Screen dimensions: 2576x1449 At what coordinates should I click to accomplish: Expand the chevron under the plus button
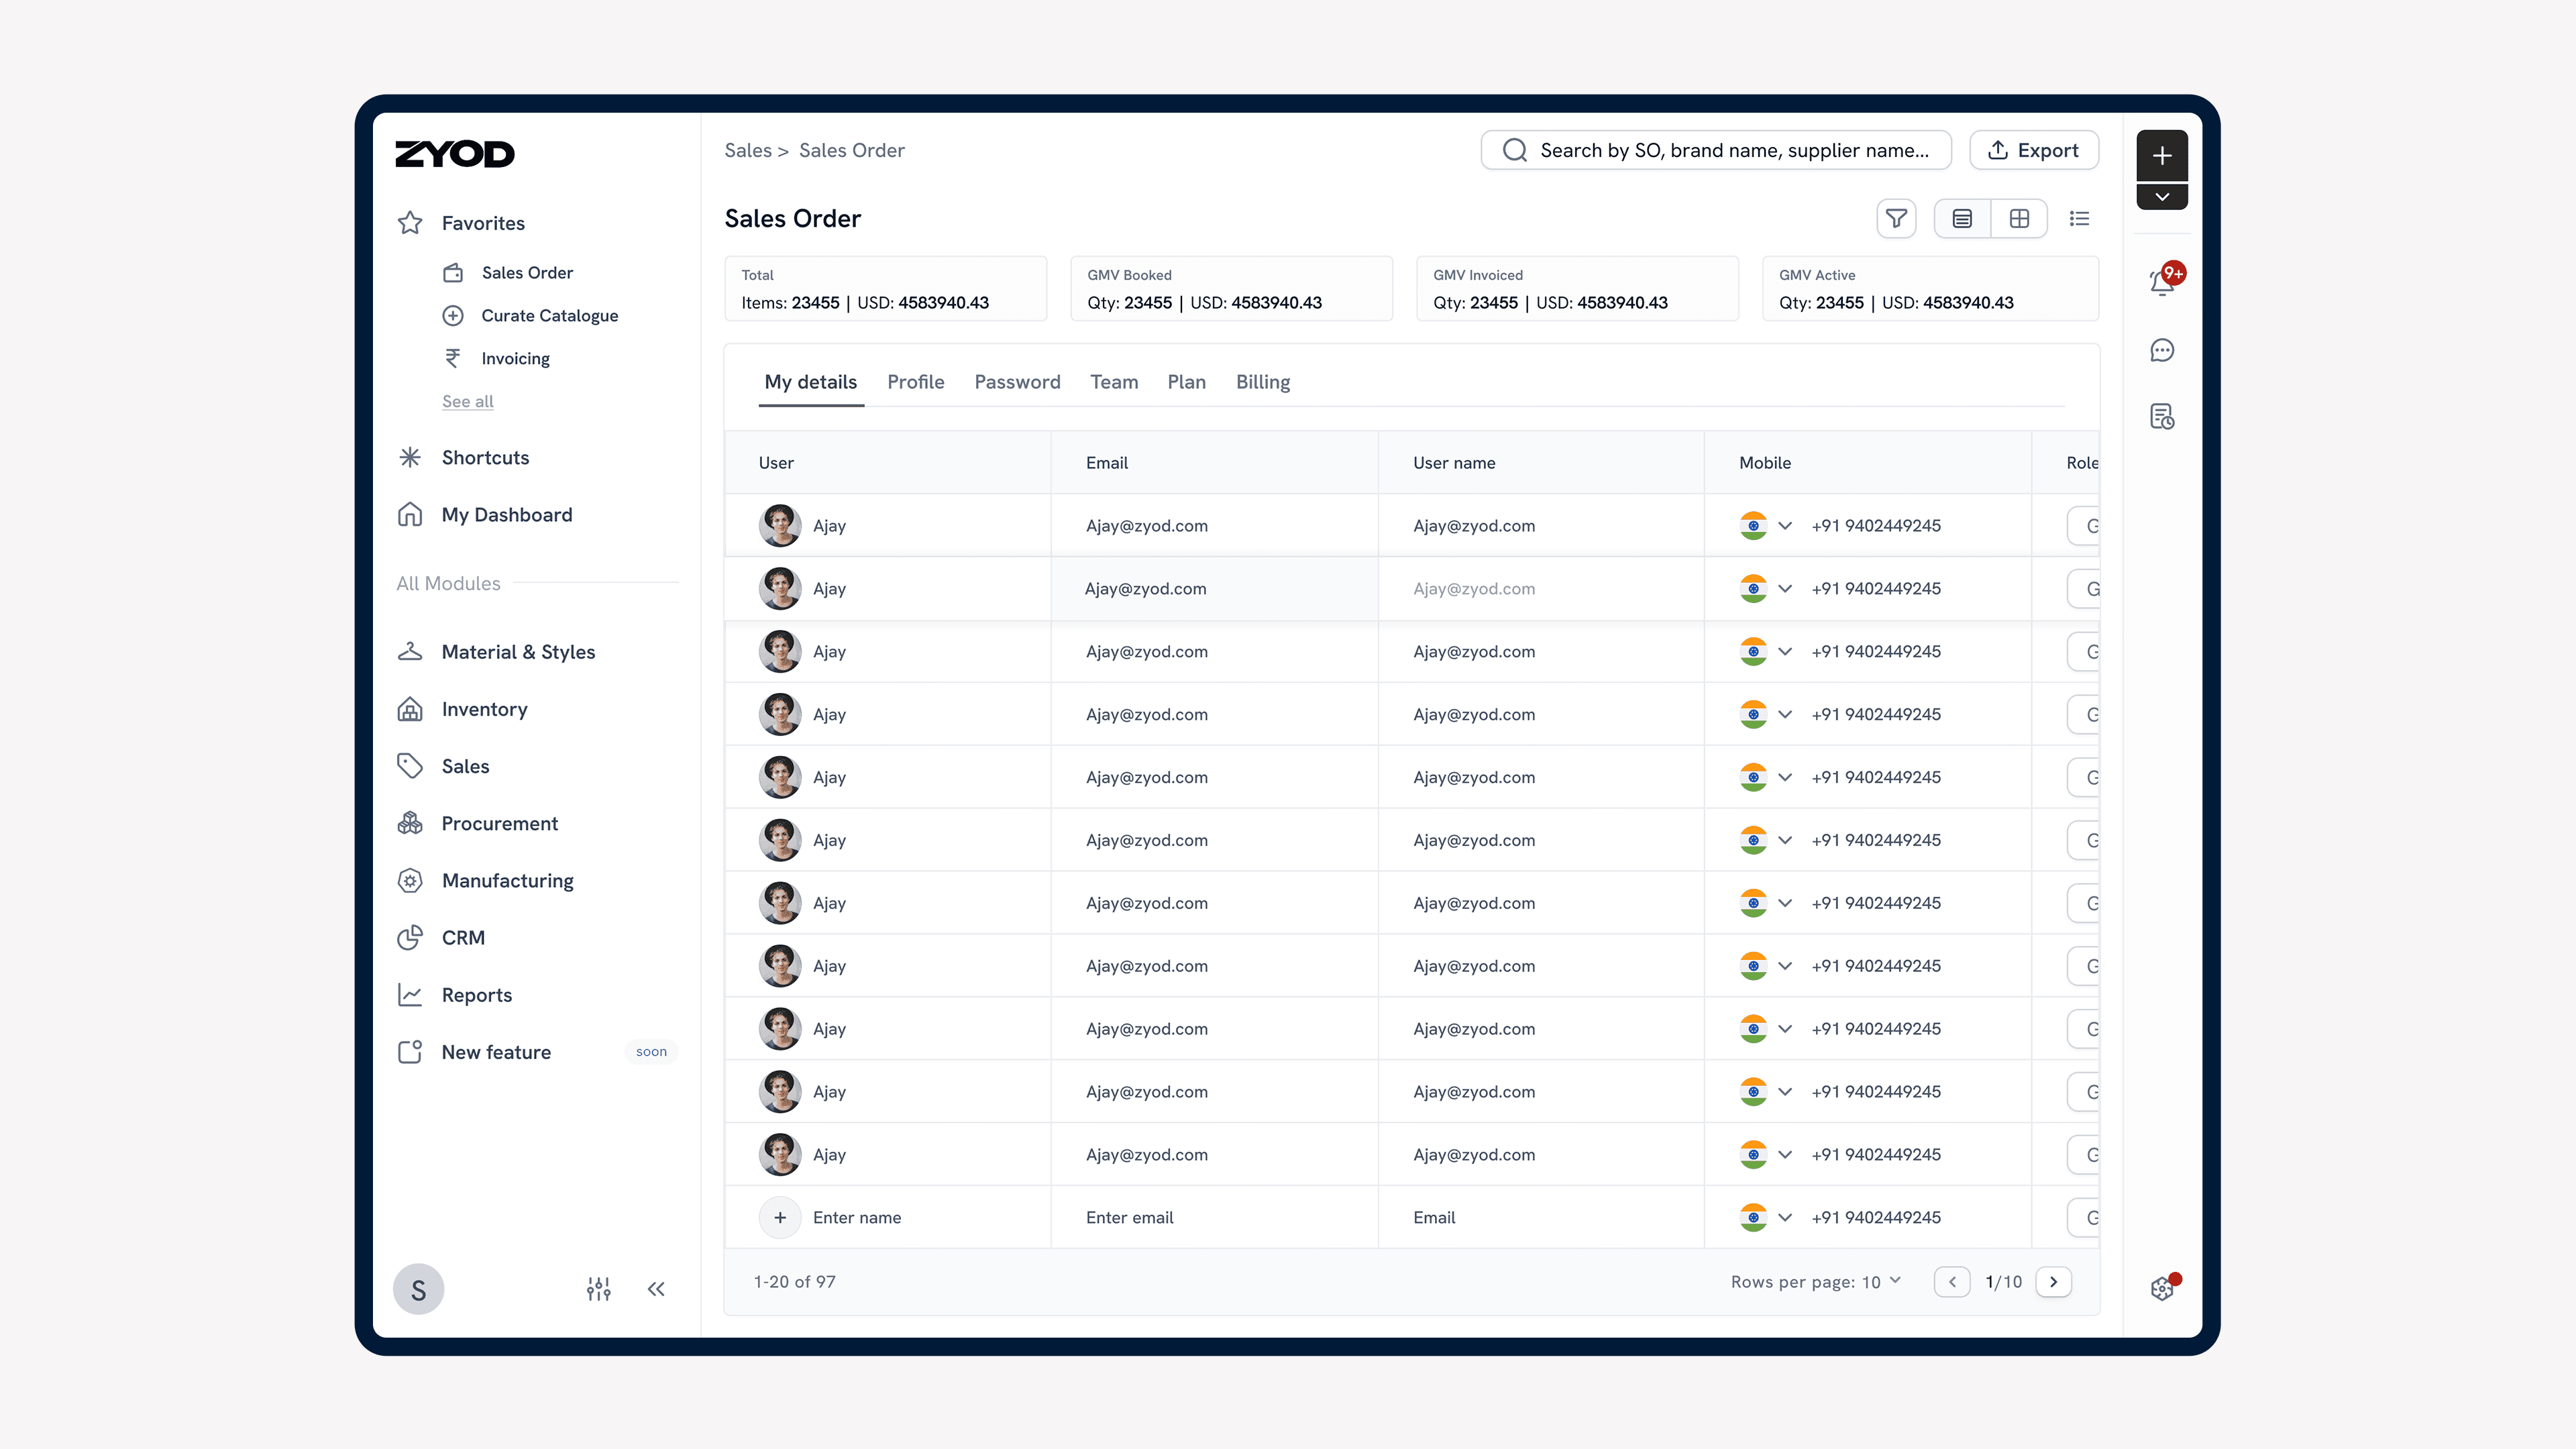point(2162,197)
